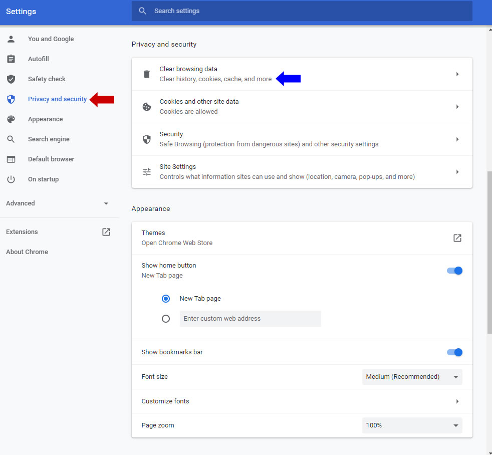The height and width of the screenshot is (455, 492).
Task: Click the Extensions external link icon
Action: pos(106,232)
